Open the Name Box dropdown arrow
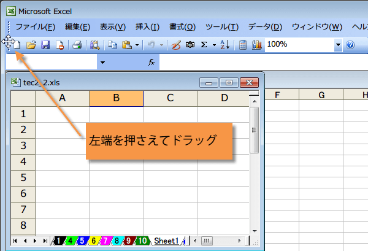Image resolution: width=368 pixels, height=251 pixels. click(102, 63)
